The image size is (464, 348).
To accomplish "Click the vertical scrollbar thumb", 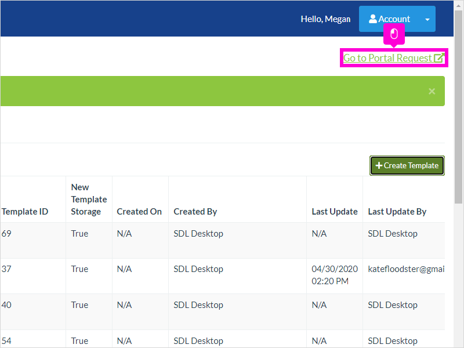I will [458, 107].
